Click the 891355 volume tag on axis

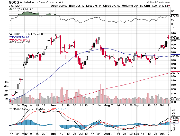pos(175,99)
